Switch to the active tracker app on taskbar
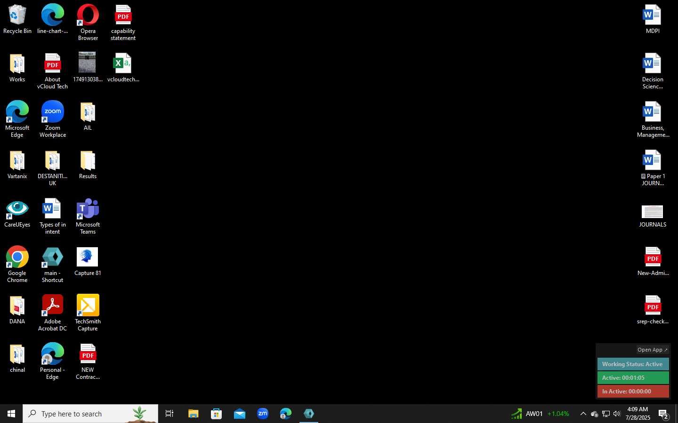678x423 pixels. [309, 414]
